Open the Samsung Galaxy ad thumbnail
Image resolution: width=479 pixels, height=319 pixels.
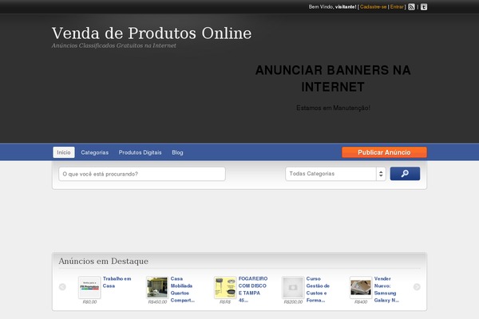[x=361, y=287]
